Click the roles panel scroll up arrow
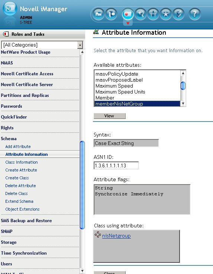 (82, 52)
